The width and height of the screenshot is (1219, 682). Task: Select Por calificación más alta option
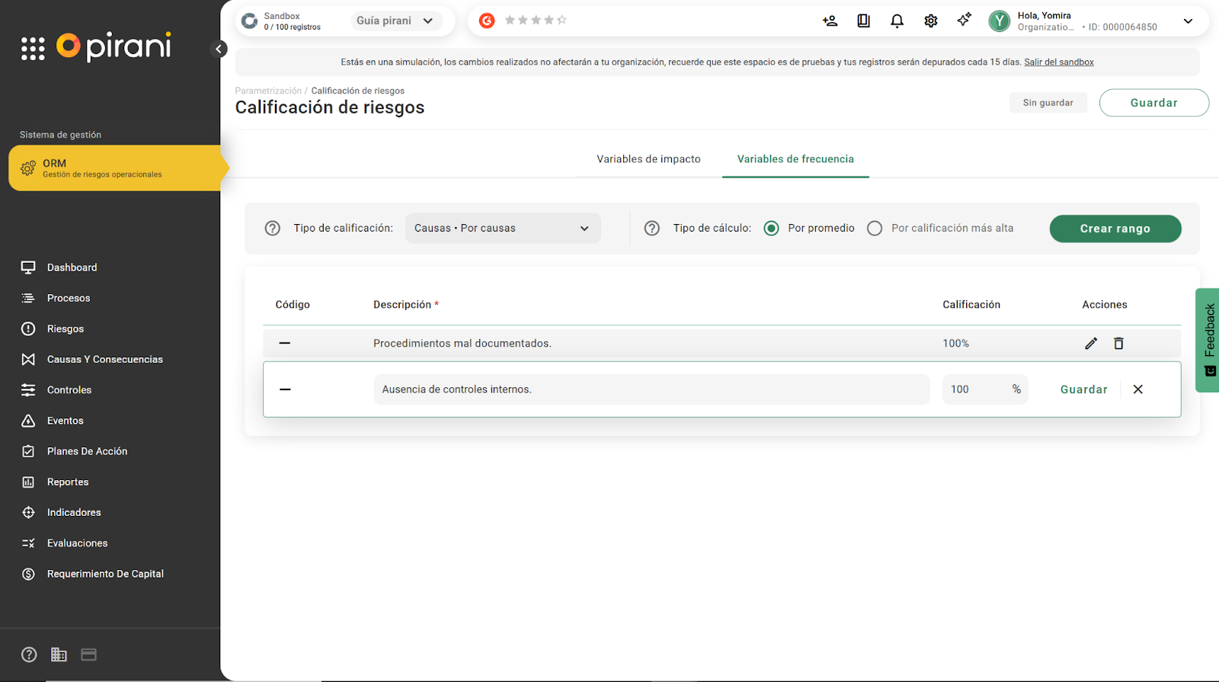(x=875, y=229)
